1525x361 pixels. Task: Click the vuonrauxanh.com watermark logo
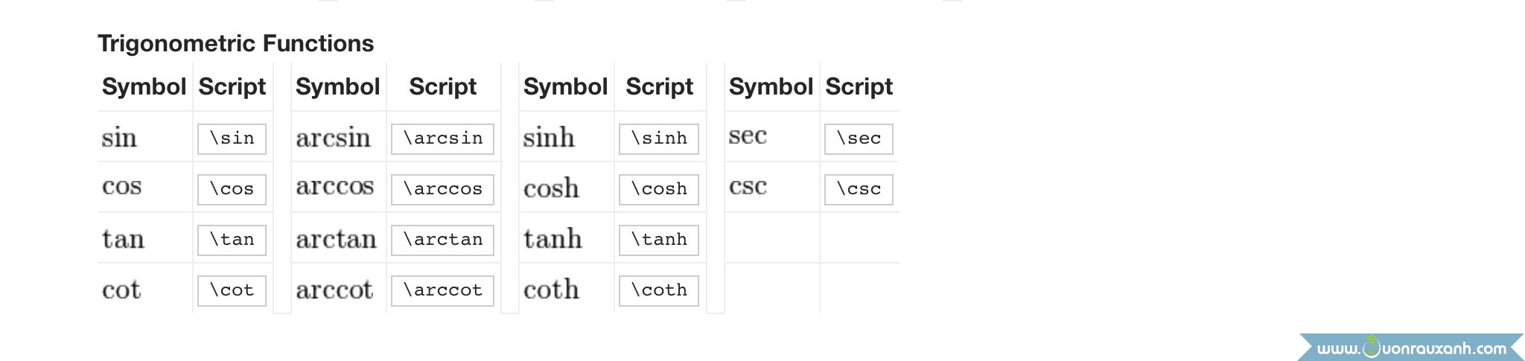pyautogui.click(x=1410, y=348)
